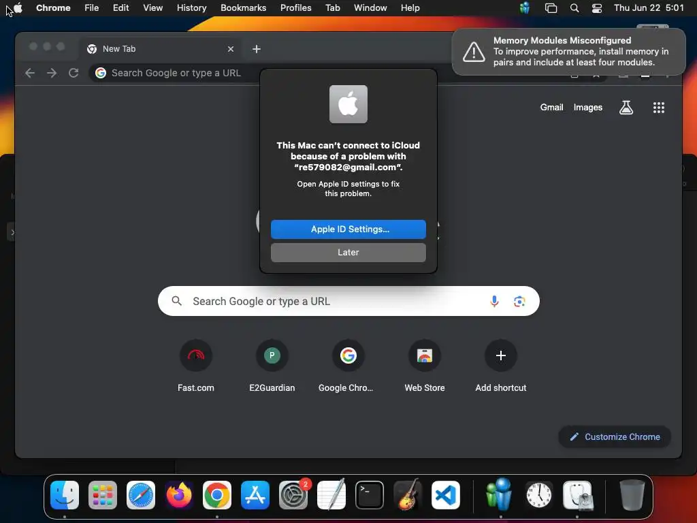The width and height of the screenshot is (697, 523).
Task: Open App Store from the Dock
Action: pos(255,495)
